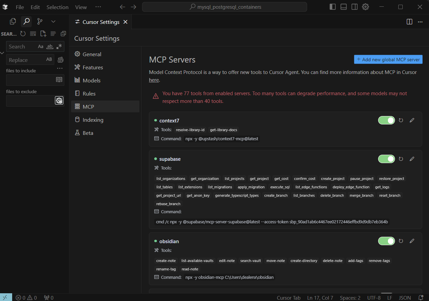Refresh search results icon
This screenshot has width=429, height=301.
pyautogui.click(x=23, y=33)
